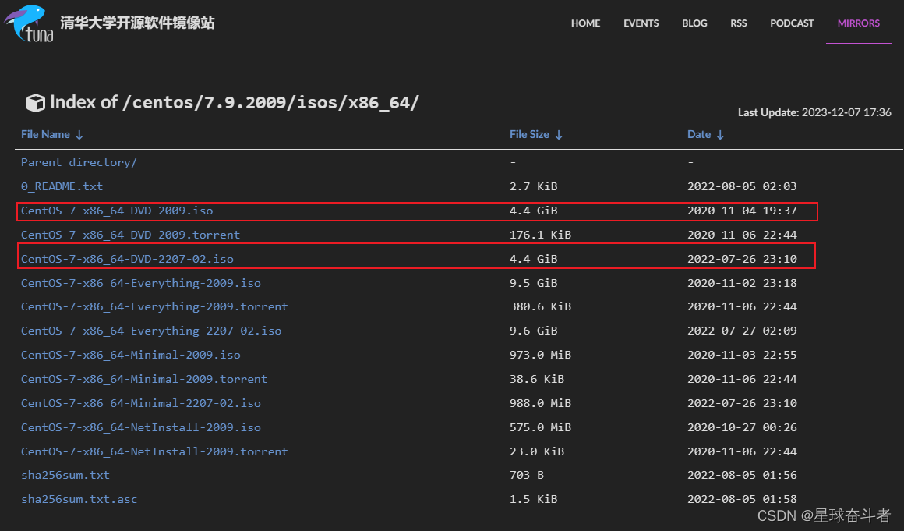904x531 pixels.
Task: Click the date 2022-08-05 01:56
Action: 742,475
